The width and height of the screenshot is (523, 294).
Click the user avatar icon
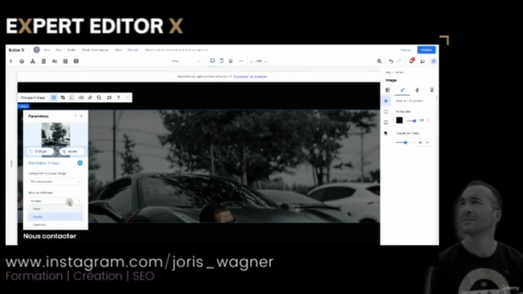point(36,50)
